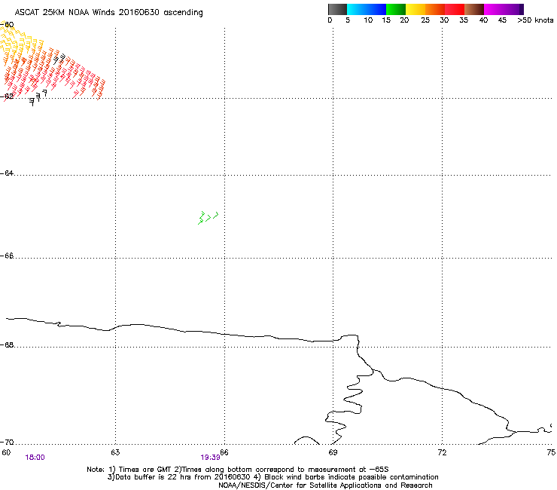This screenshot has height=490, width=557.
Task: Click the "25" label under the color bar
Action: [x=425, y=20]
